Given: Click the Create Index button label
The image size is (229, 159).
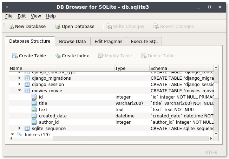Looking at the screenshot, I should pyautogui.click(x=75, y=56).
